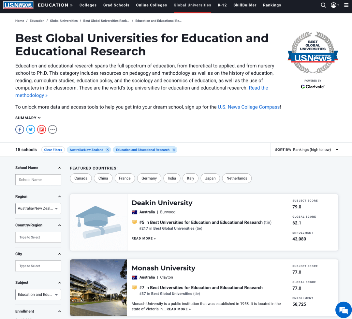Share the article on Flipboard

41,129
